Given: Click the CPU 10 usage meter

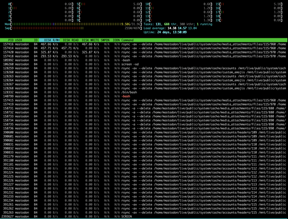Looking at the screenshot, I should (179, 4).
